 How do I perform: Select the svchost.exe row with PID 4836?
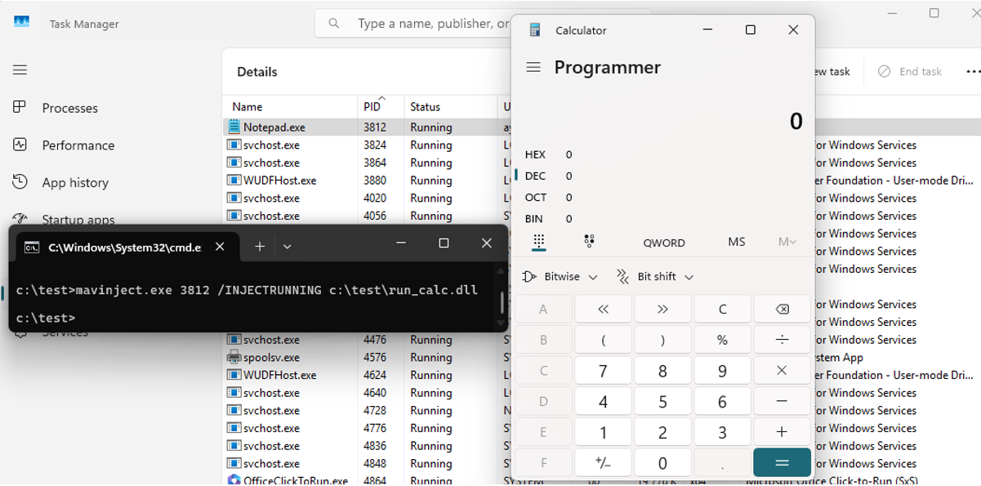(x=368, y=446)
